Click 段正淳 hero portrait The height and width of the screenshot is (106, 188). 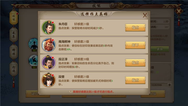[x=49, y=63]
